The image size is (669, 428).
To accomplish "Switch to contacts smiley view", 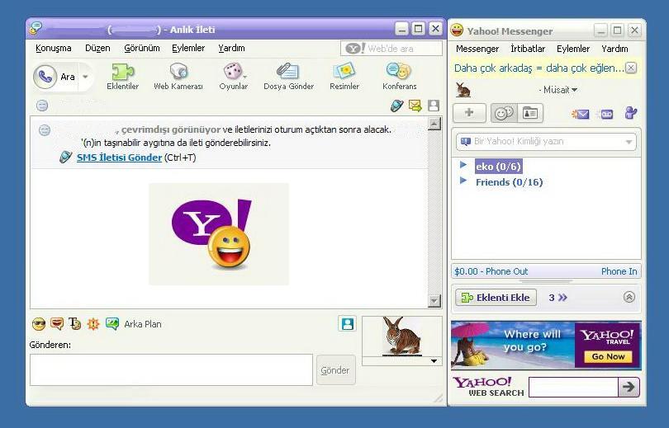I will 504,113.
